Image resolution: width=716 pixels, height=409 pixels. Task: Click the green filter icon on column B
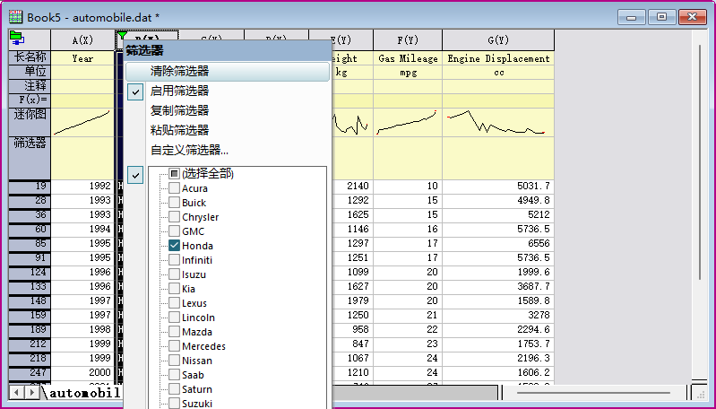(x=120, y=36)
